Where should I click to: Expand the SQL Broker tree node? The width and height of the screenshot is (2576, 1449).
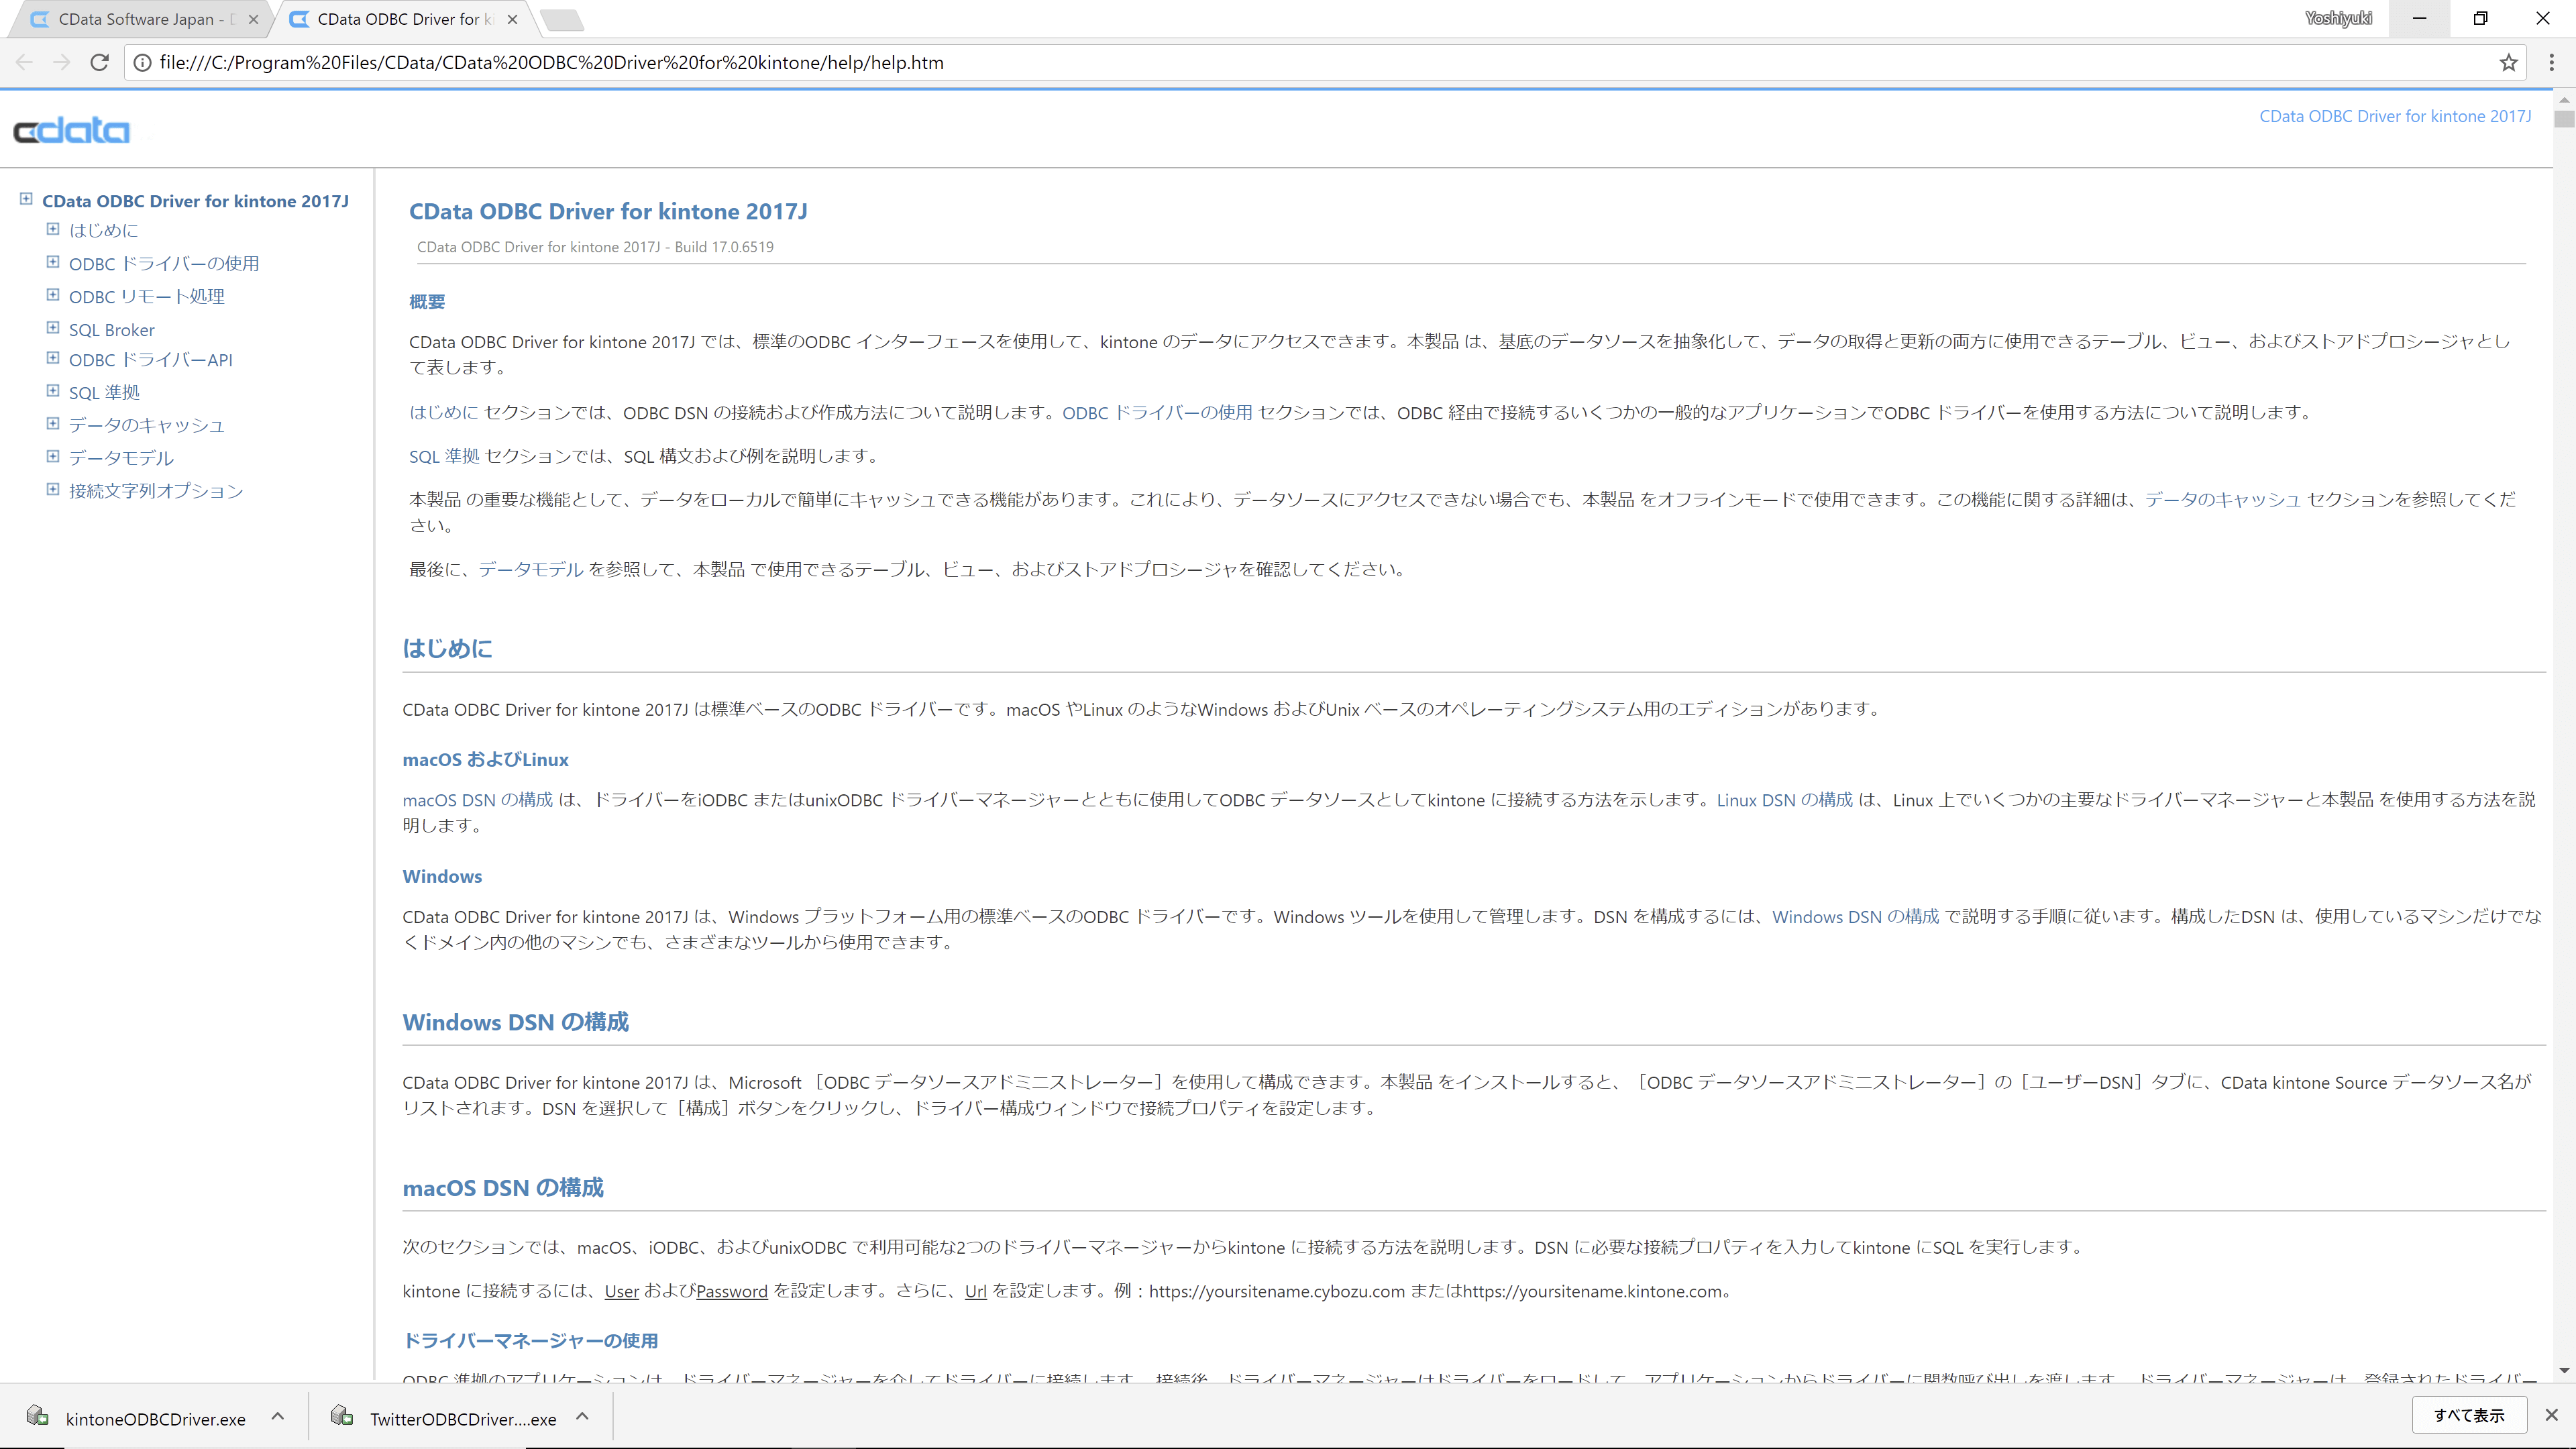pyautogui.click(x=53, y=328)
